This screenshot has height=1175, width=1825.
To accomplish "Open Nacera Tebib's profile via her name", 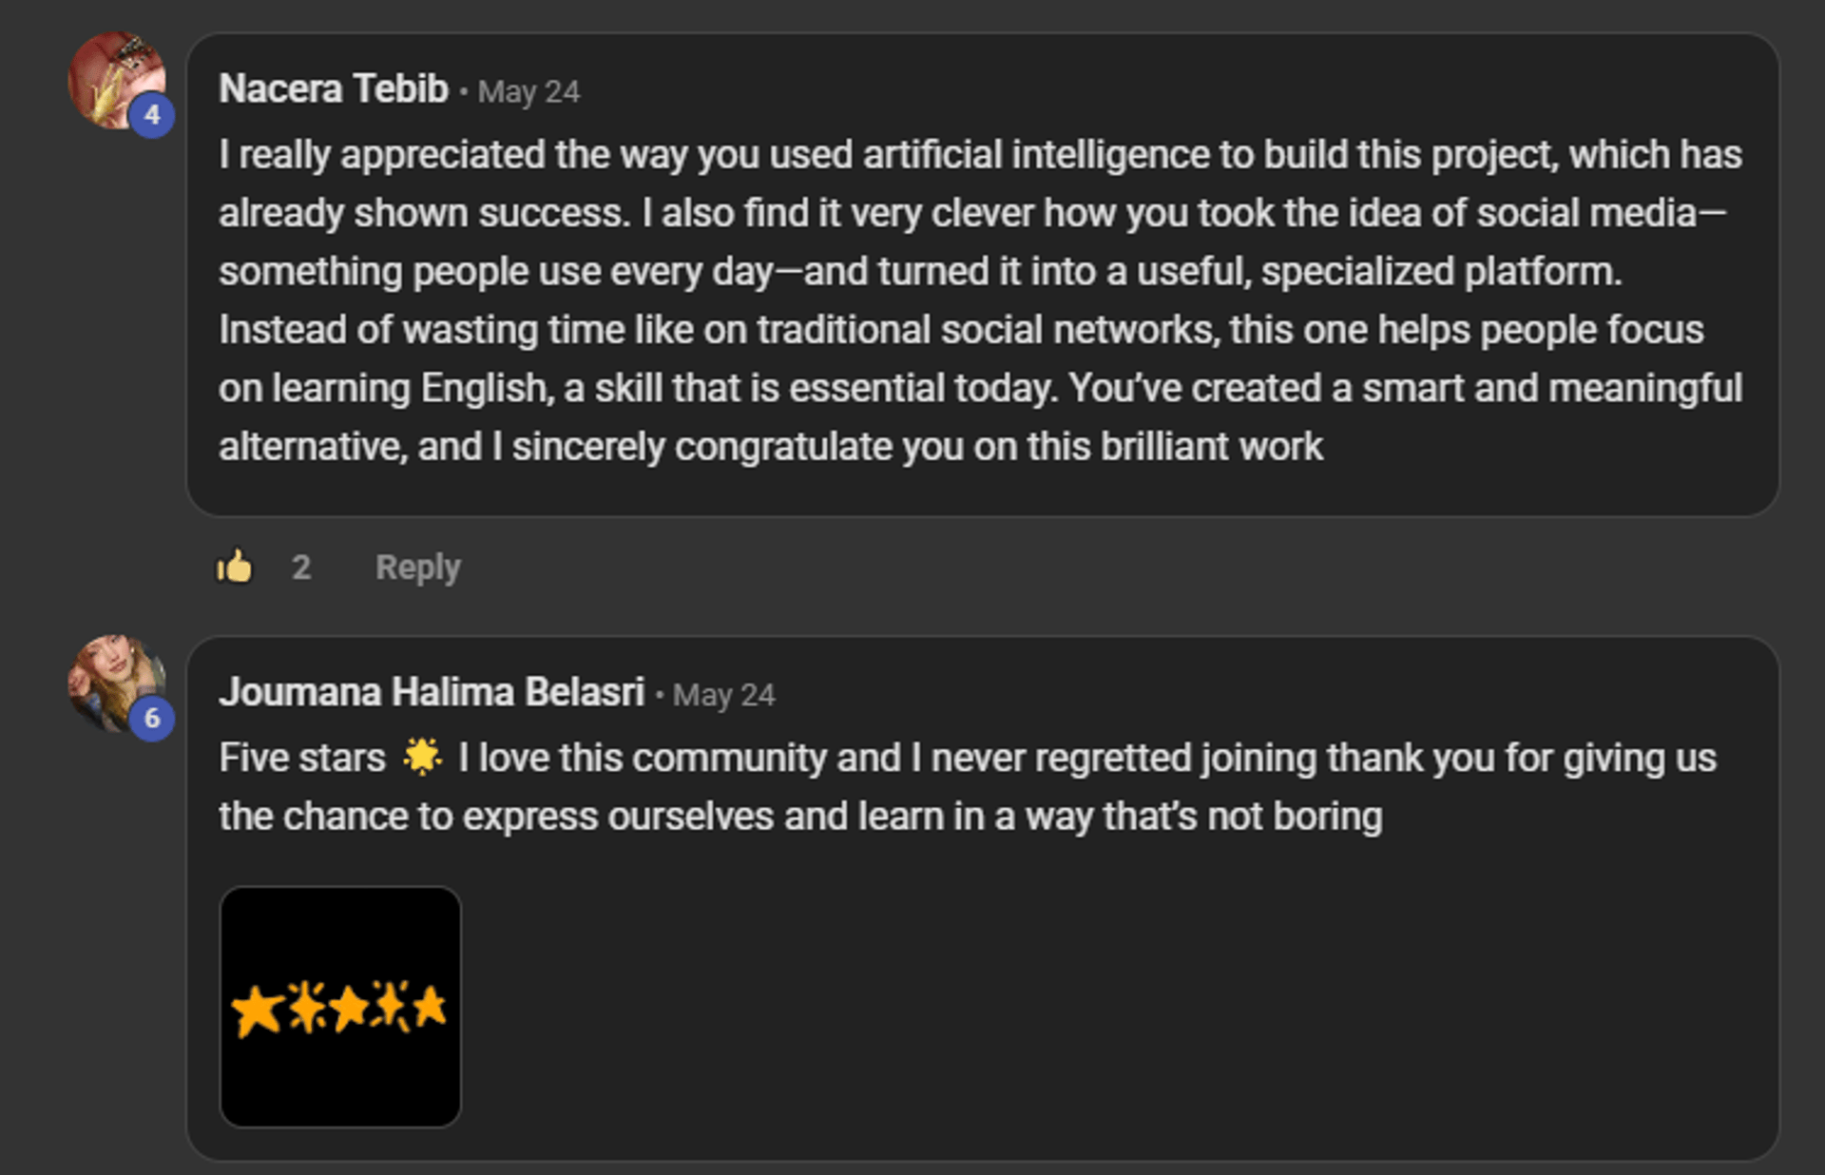I will [333, 89].
